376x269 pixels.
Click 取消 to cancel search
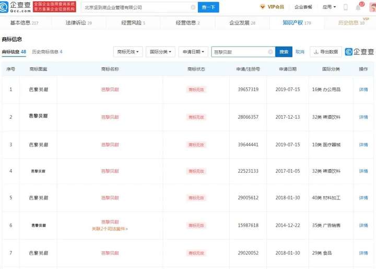click(300, 52)
